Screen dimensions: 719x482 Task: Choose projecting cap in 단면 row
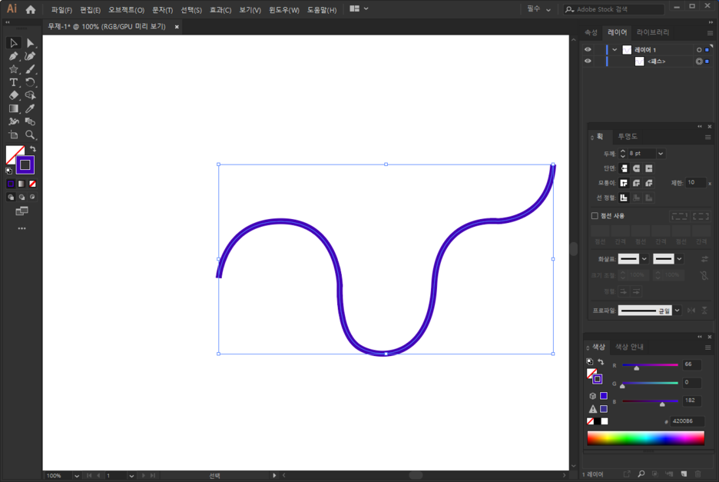click(x=649, y=168)
